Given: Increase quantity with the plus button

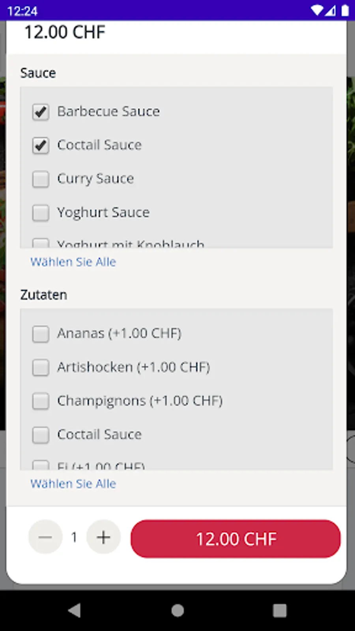Looking at the screenshot, I should pos(103,537).
